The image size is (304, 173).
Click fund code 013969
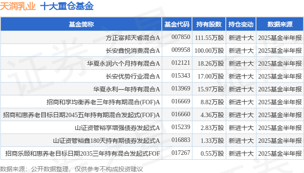[x=181, y=88]
